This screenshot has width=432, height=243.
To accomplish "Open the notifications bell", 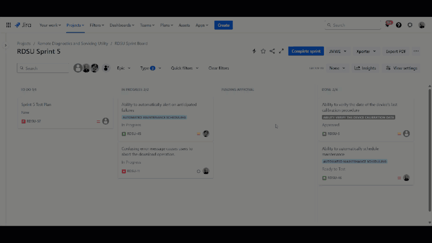I will (387, 25).
